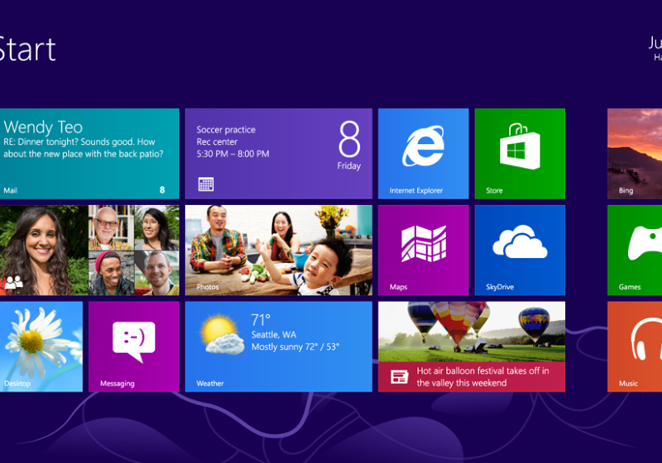Click the people icon on the People tile
The height and width of the screenshot is (463, 662).
point(13,283)
